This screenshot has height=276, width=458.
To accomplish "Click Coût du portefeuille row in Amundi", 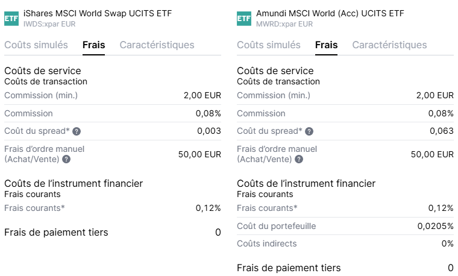I will (345, 226).
